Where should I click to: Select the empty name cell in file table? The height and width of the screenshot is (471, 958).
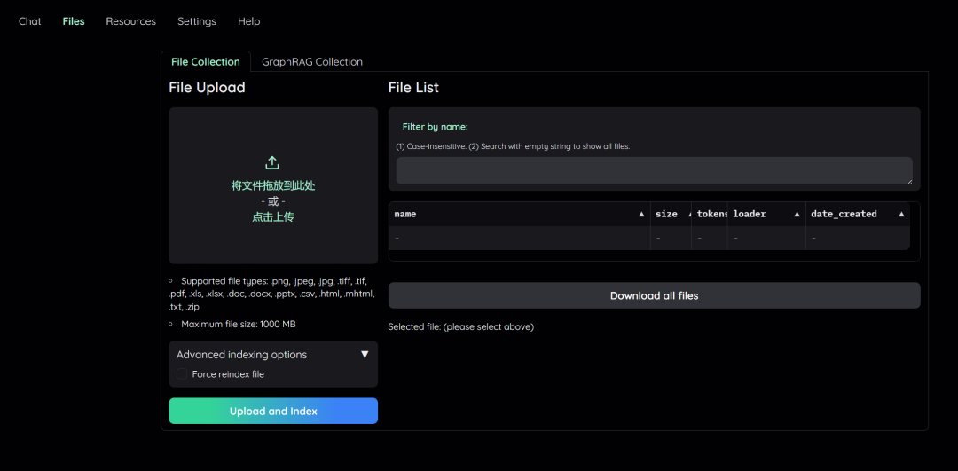pyautogui.click(x=519, y=238)
